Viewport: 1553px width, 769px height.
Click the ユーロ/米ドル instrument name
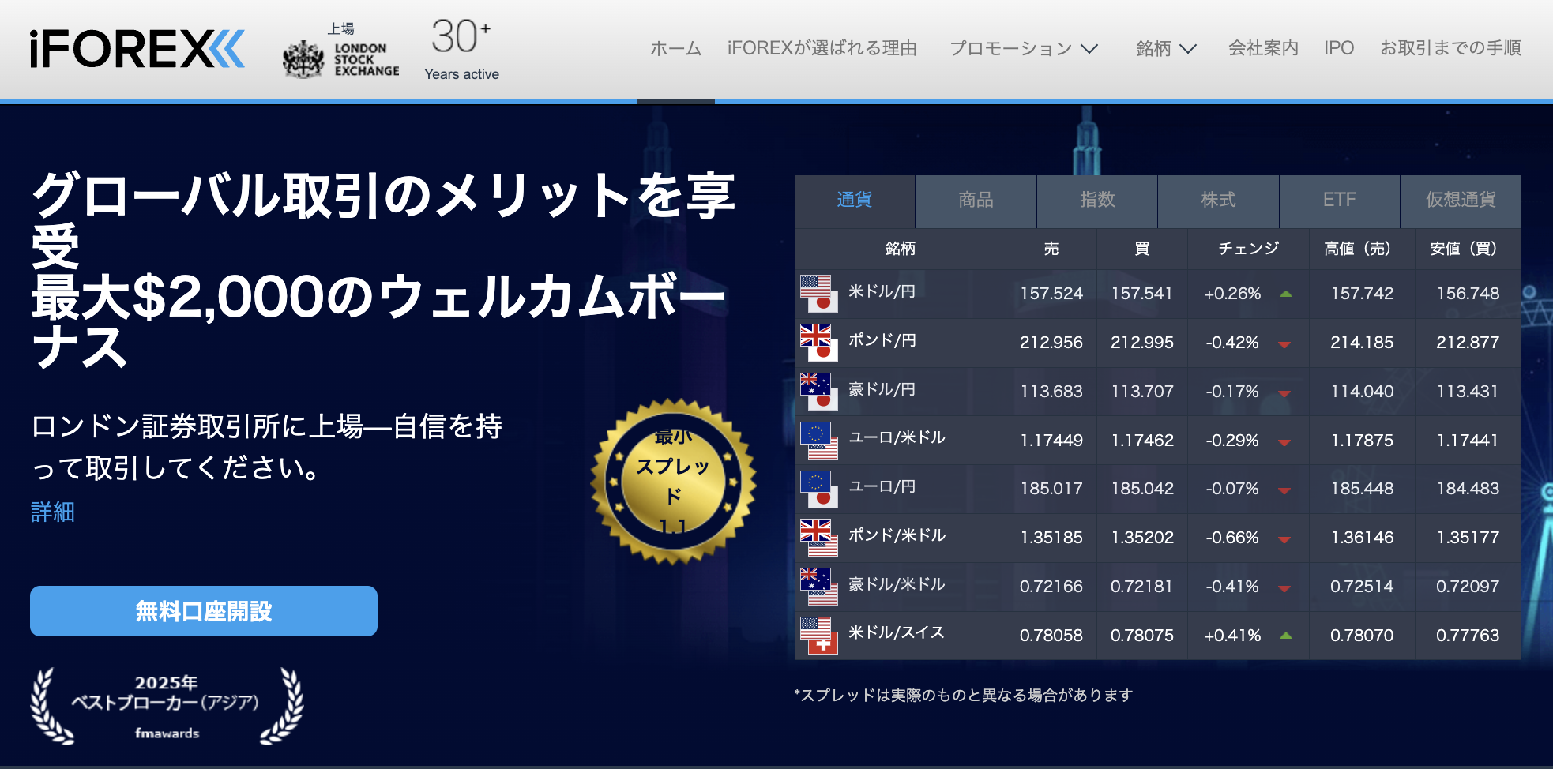897,438
